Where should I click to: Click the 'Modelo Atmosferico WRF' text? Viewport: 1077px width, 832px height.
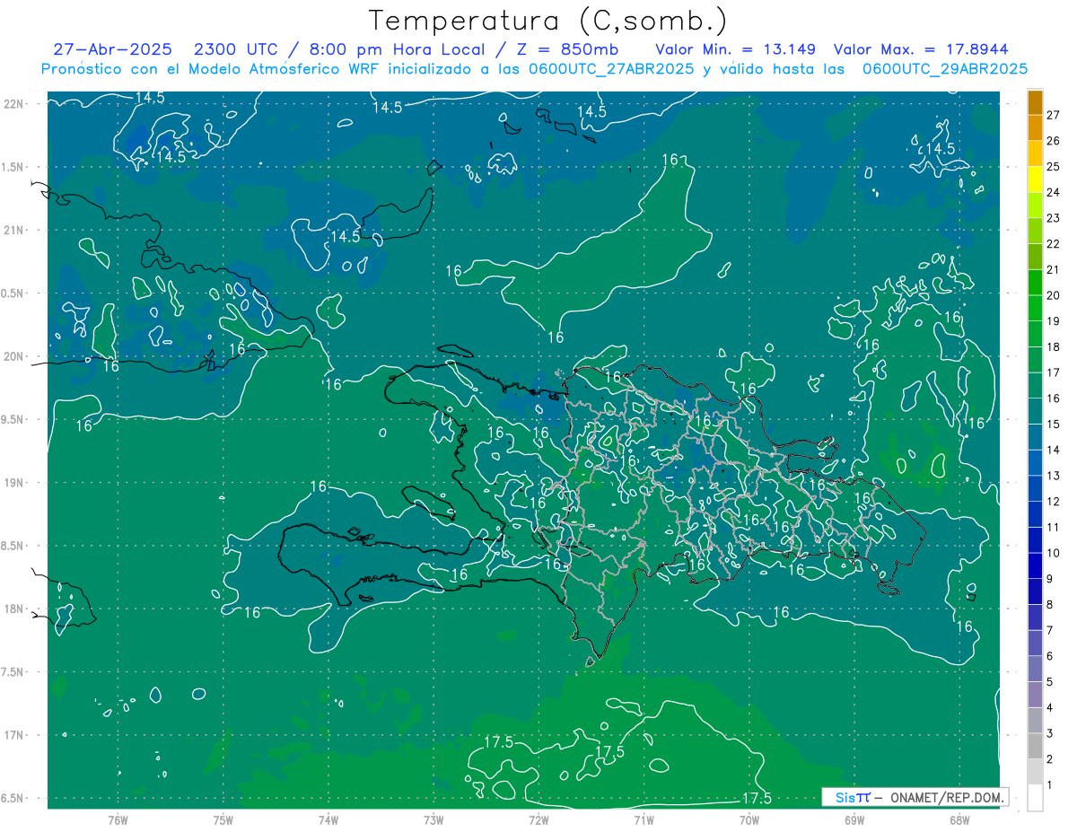coord(271,69)
